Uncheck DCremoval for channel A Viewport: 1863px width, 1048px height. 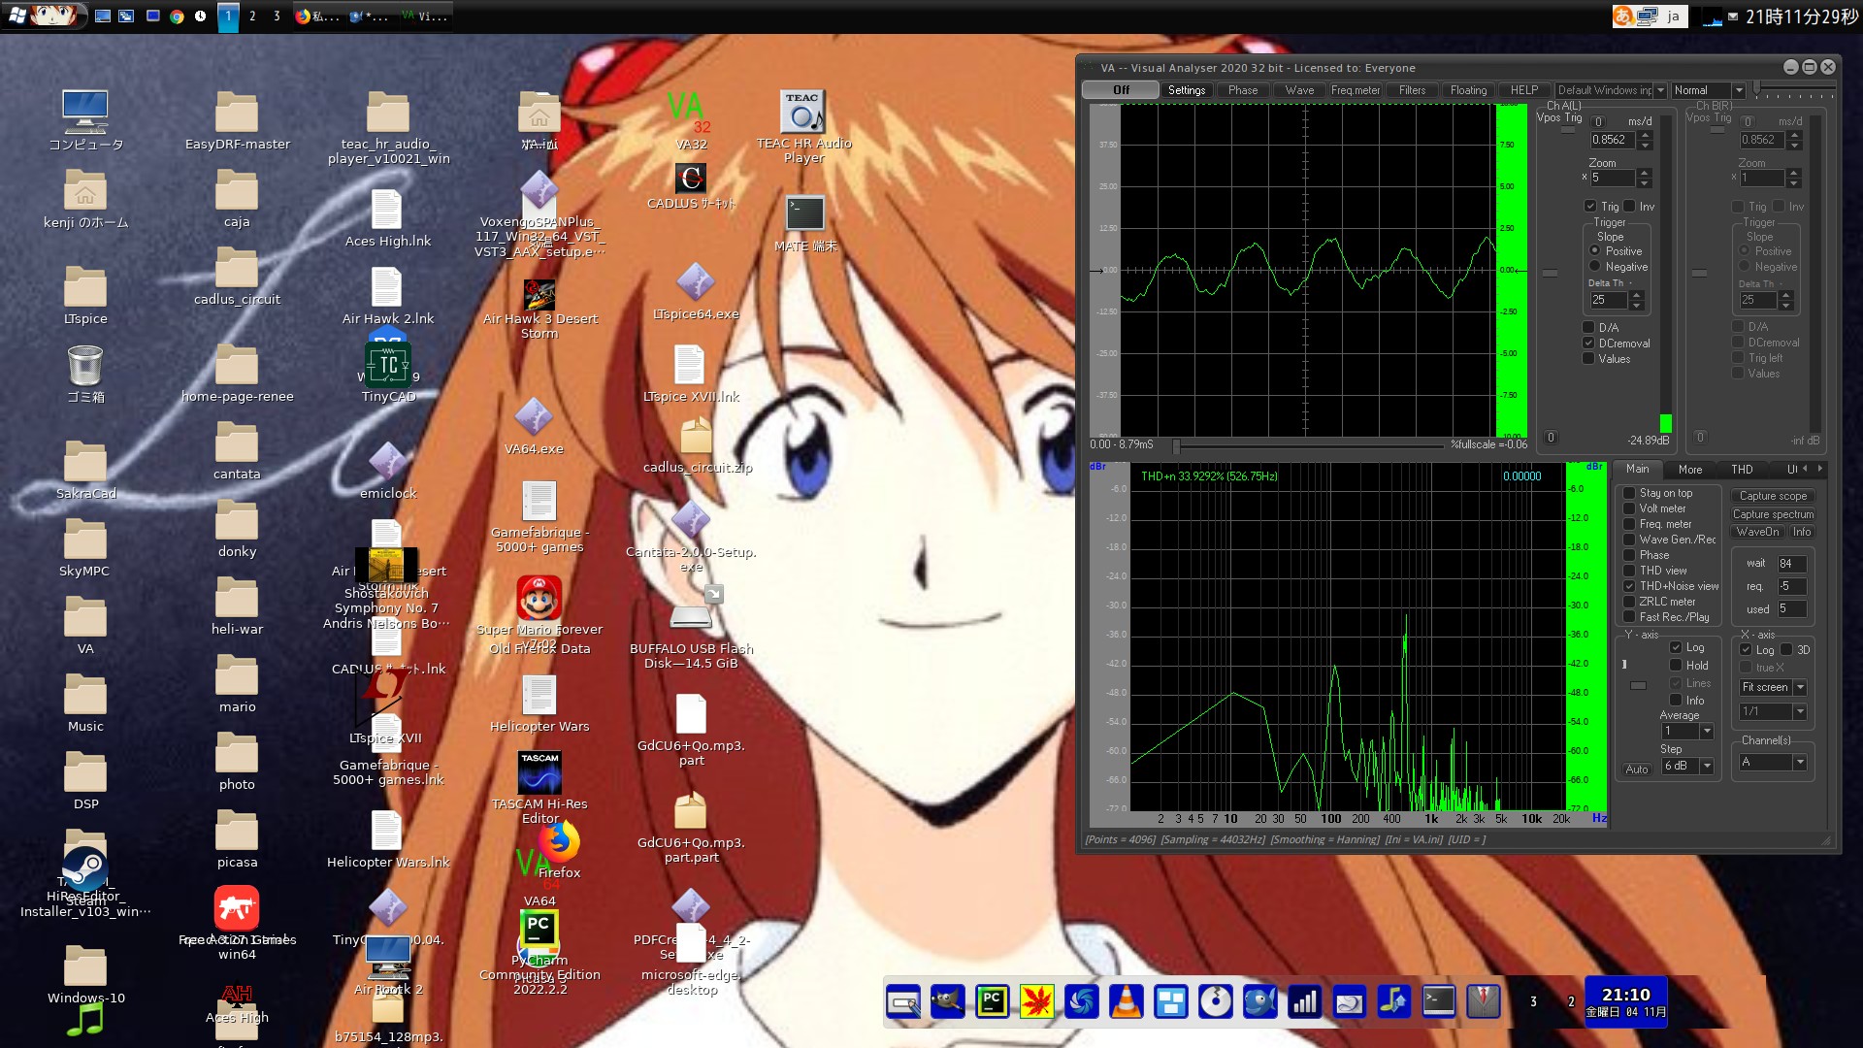(x=1589, y=344)
